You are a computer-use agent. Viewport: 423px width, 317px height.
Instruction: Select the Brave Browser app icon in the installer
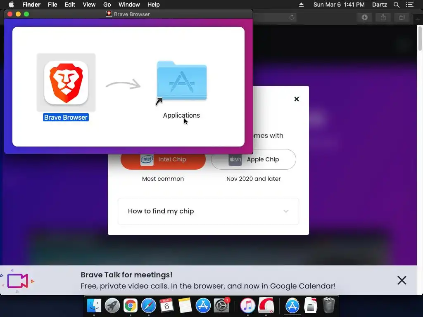pos(66,82)
